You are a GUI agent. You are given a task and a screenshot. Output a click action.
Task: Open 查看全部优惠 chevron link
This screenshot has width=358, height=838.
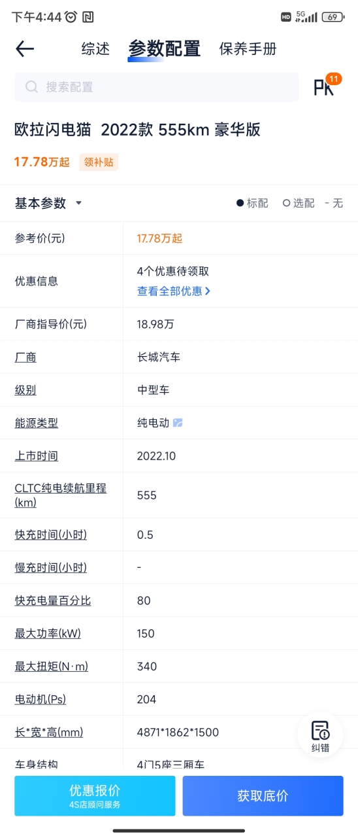point(174,291)
